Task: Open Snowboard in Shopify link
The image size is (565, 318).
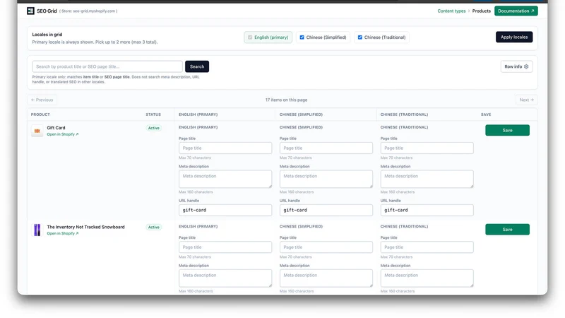Action: 63,233
